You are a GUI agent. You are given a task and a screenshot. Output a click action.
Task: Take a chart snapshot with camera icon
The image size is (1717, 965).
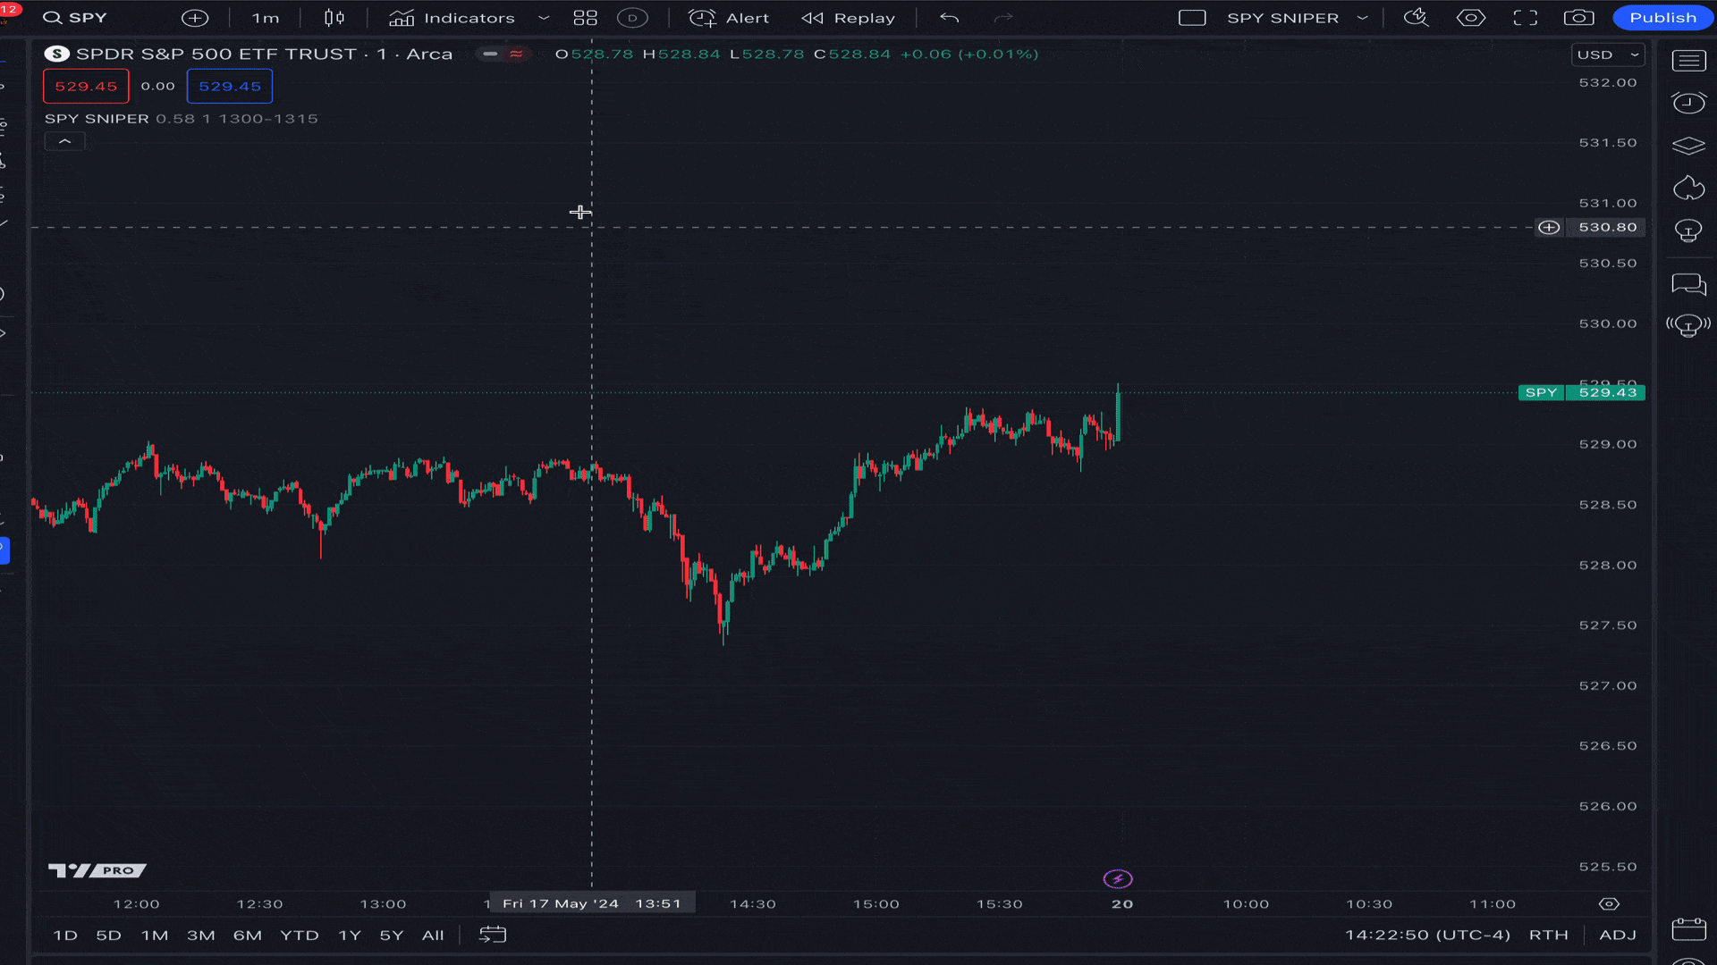[x=1579, y=18]
